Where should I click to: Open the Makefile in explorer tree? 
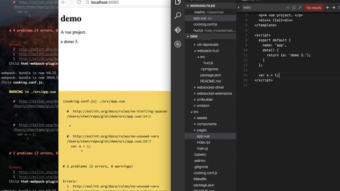click(x=200, y=179)
